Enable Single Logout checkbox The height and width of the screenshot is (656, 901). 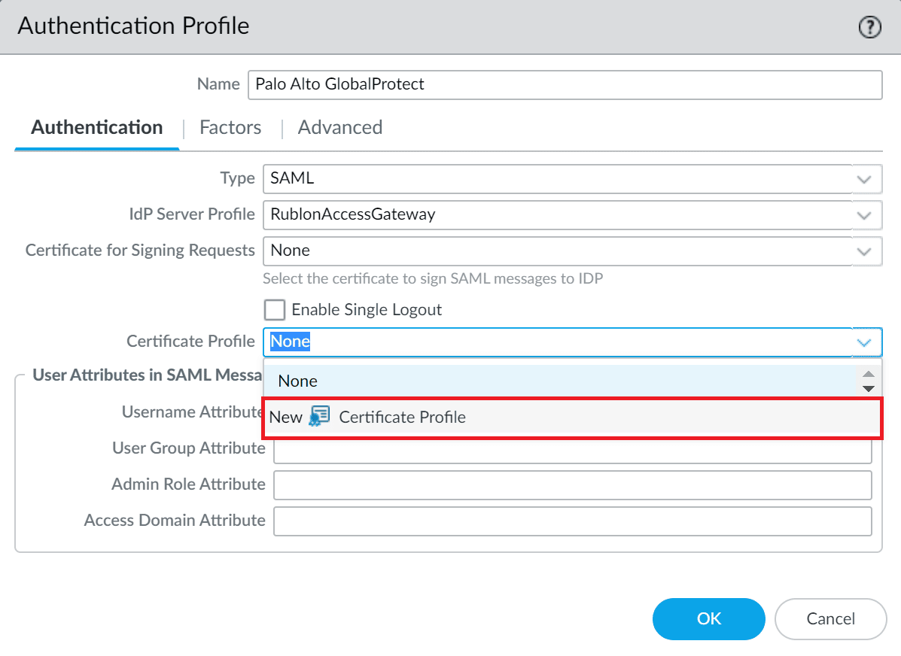275,310
